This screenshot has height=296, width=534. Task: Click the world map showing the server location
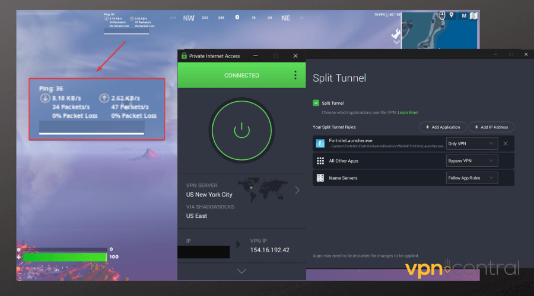coord(263,189)
